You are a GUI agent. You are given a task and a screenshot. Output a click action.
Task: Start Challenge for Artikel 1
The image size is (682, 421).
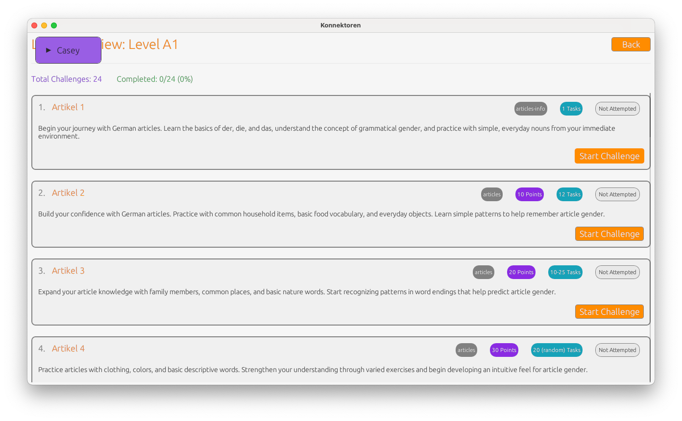pos(609,156)
